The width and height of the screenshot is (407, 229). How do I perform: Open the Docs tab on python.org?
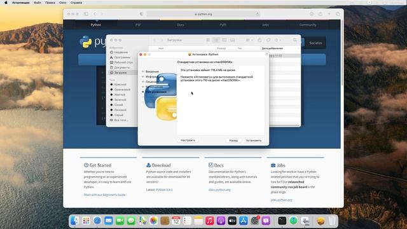click(181, 25)
